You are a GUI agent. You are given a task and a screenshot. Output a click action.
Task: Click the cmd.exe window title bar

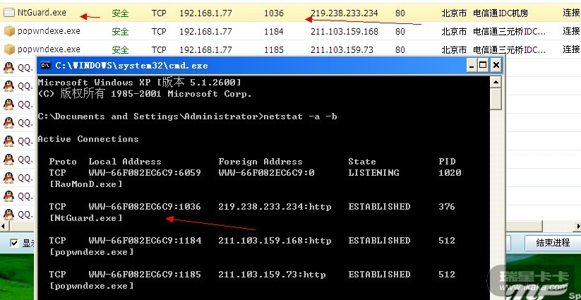[247, 65]
